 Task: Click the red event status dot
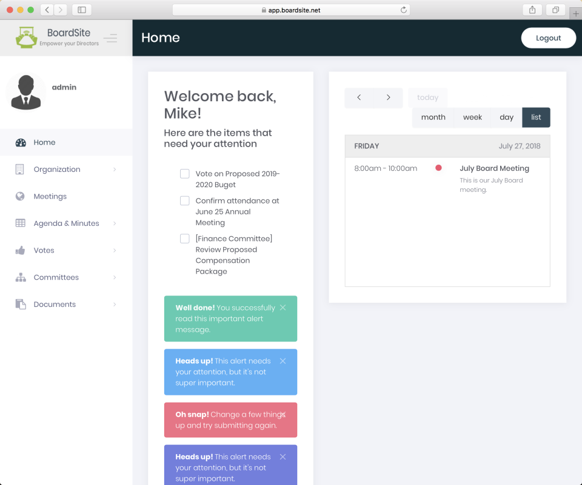pos(438,168)
